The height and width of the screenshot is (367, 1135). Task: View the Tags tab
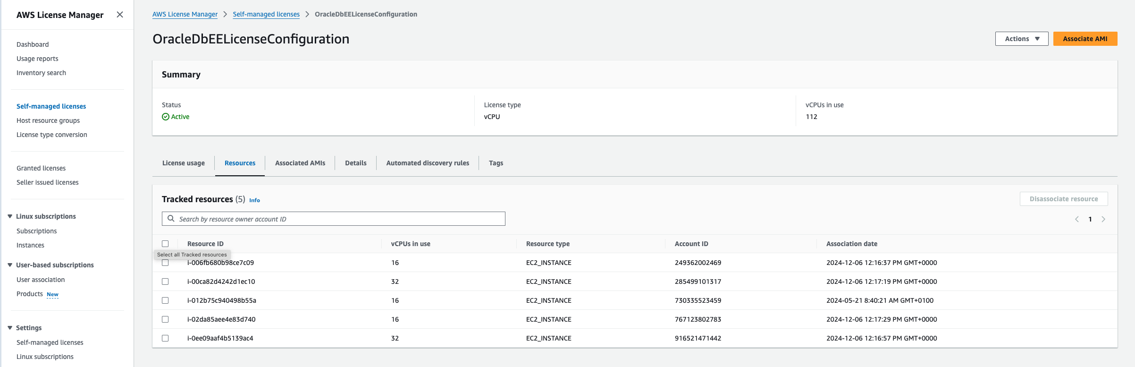pyautogui.click(x=496, y=163)
